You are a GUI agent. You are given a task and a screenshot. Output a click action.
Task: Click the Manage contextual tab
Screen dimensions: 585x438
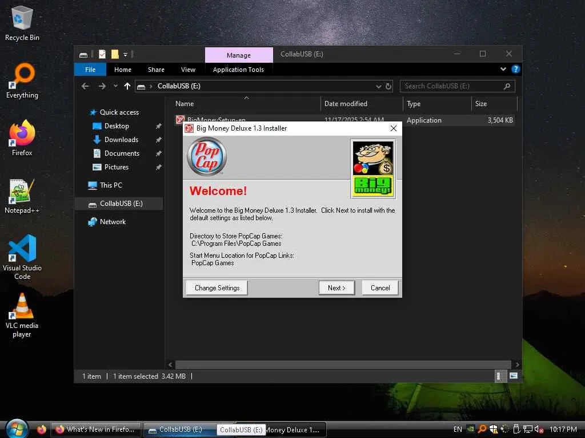pos(239,55)
